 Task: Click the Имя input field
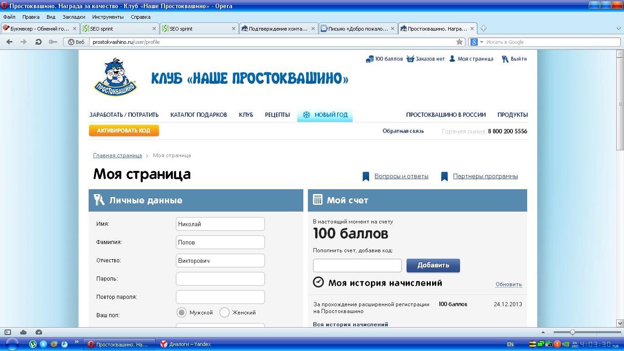point(220,224)
